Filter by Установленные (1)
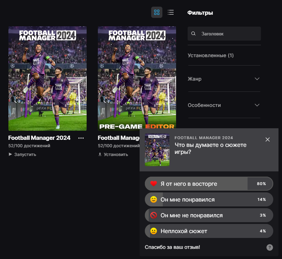 tap(211, 55)
